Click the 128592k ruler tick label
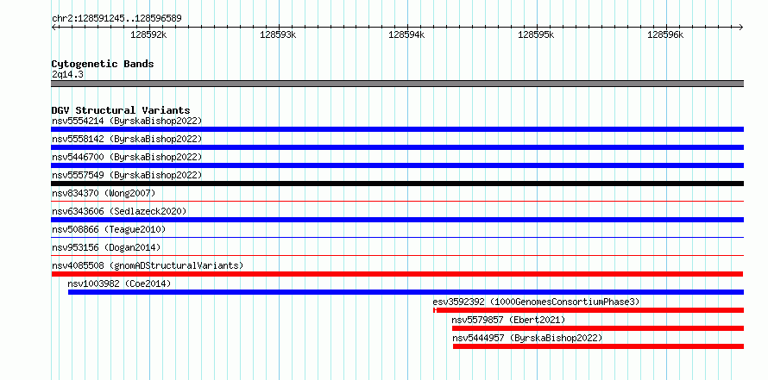Screen dimensions: 768x380 pyautogui.click(x=149, y=34)
